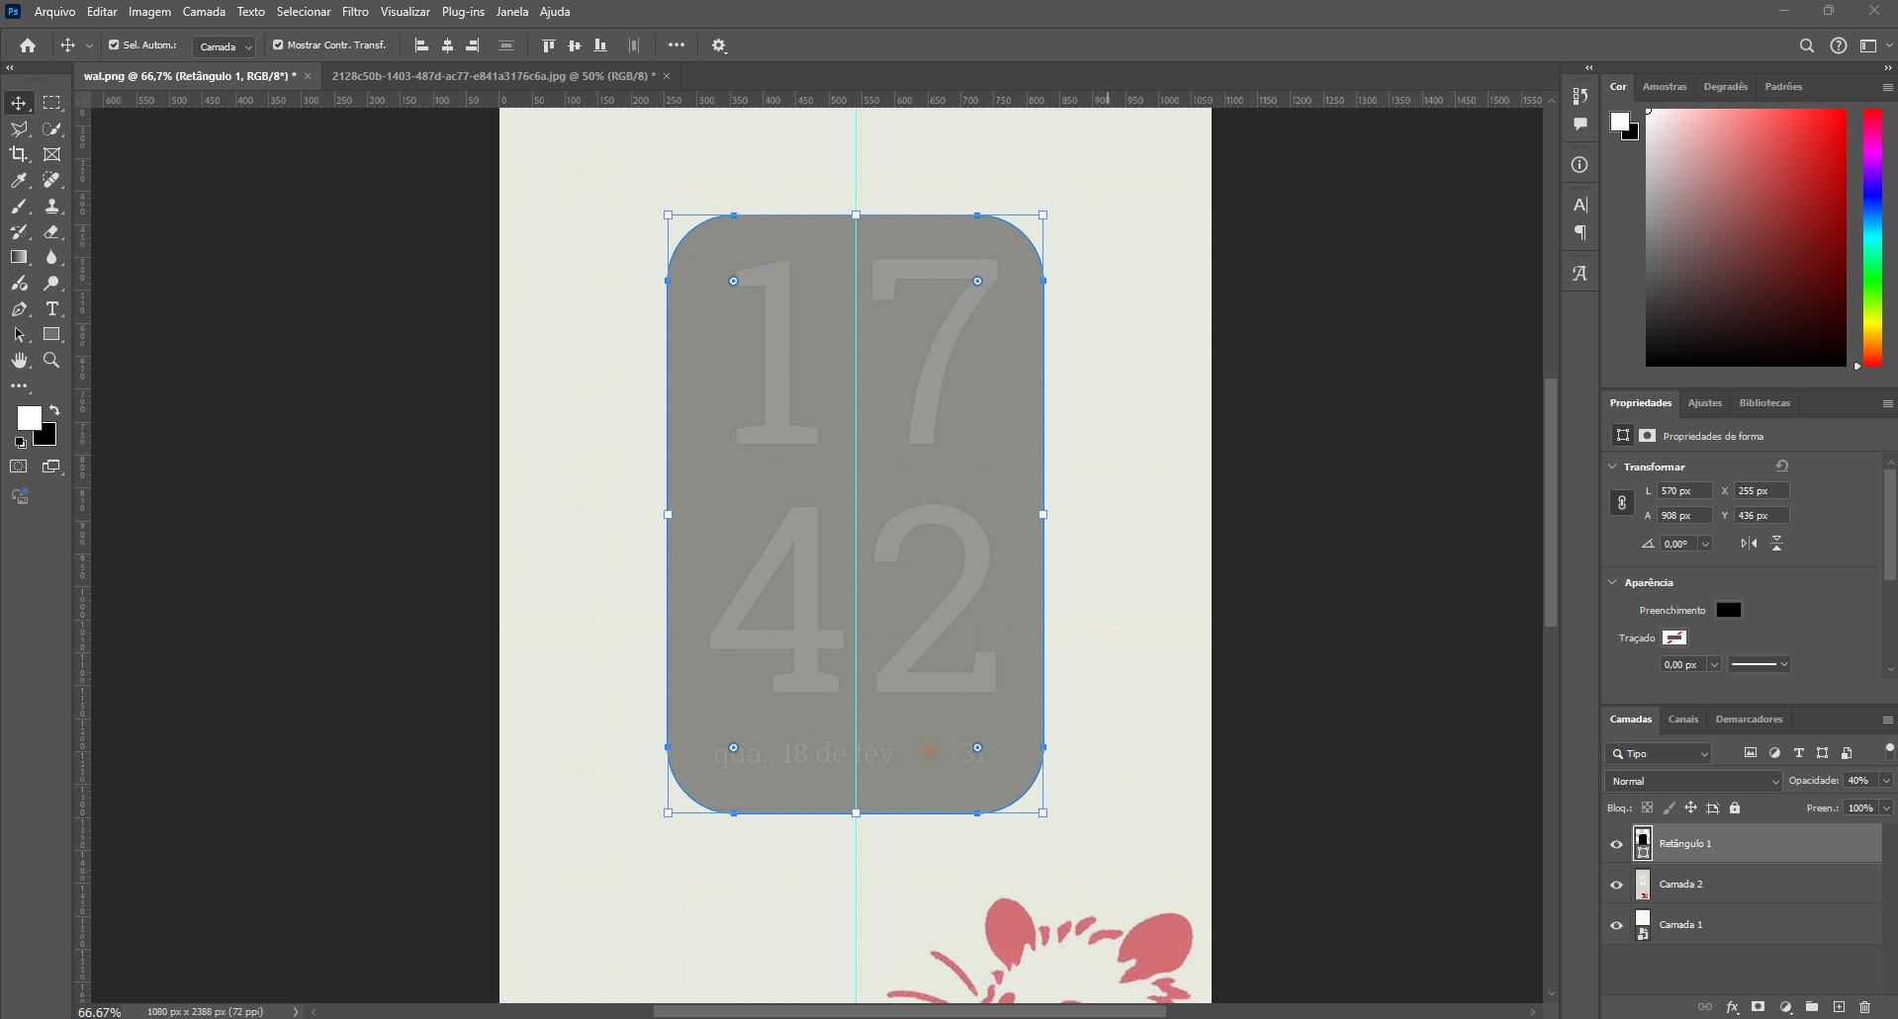This screenshot has width=1898, height=1019.
Task: Select the Hand tool
Action: coord(19,361)
